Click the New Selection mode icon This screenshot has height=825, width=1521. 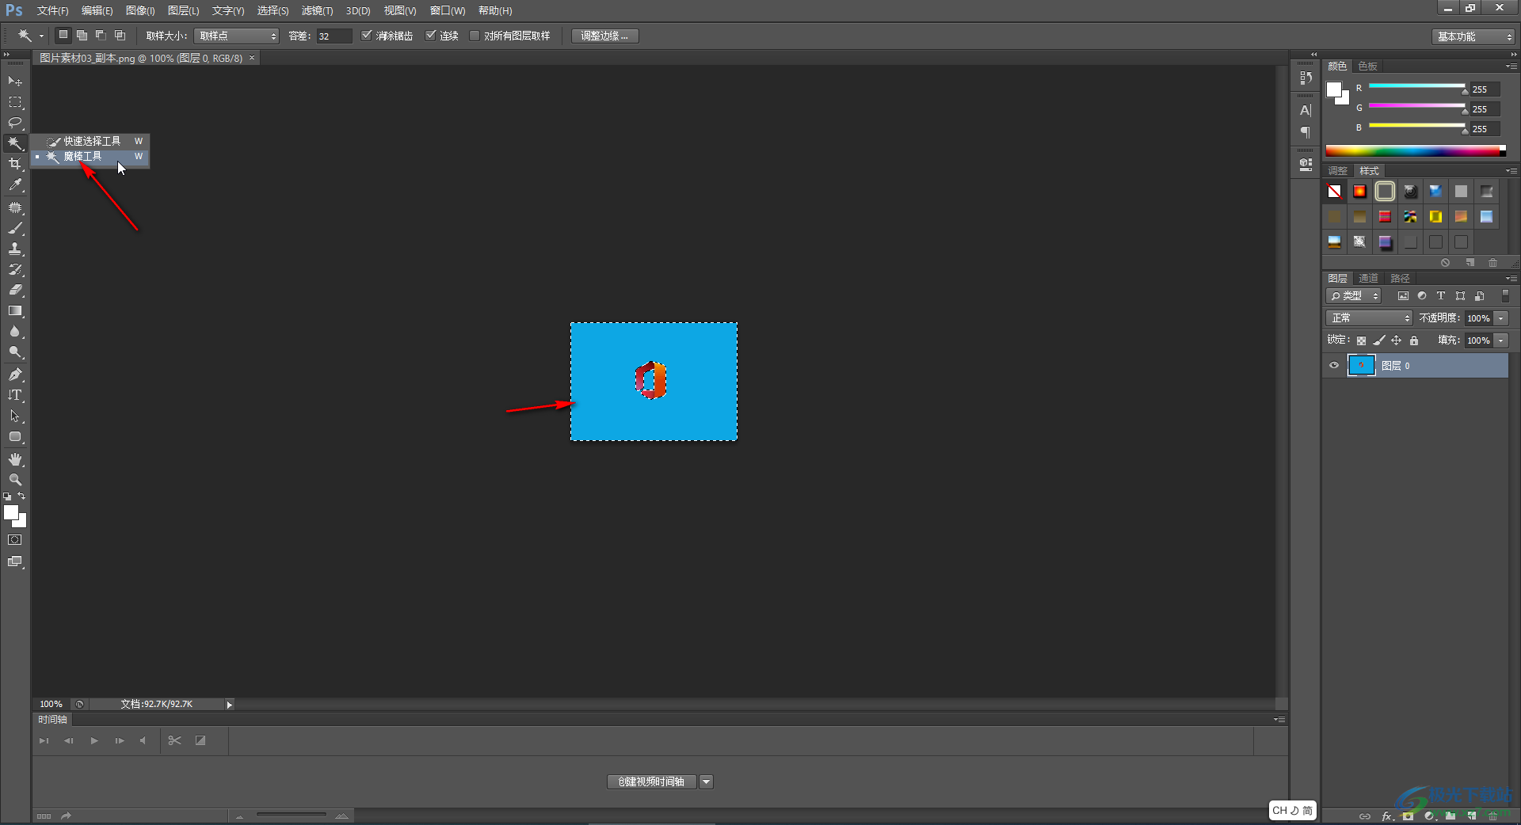point(63,35)
